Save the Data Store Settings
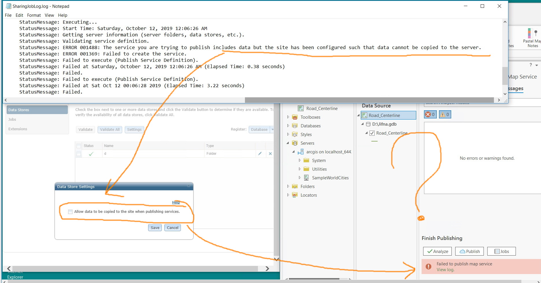 point(155,228)
